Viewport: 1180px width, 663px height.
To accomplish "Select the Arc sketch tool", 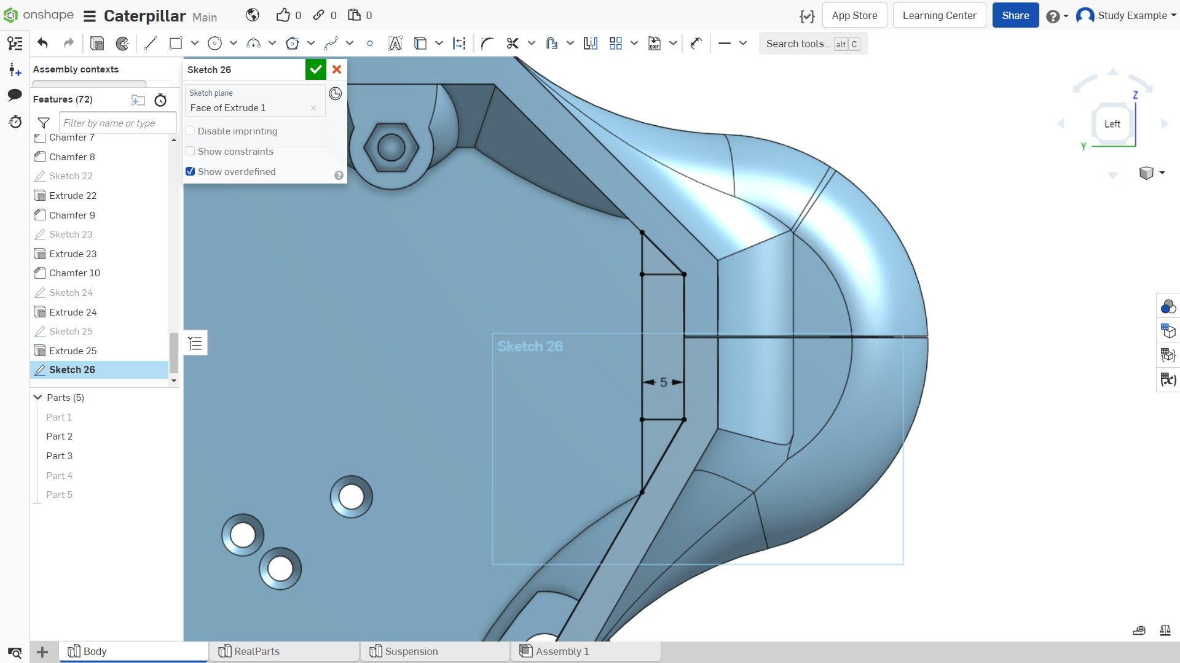I will [x=253, y=44].
